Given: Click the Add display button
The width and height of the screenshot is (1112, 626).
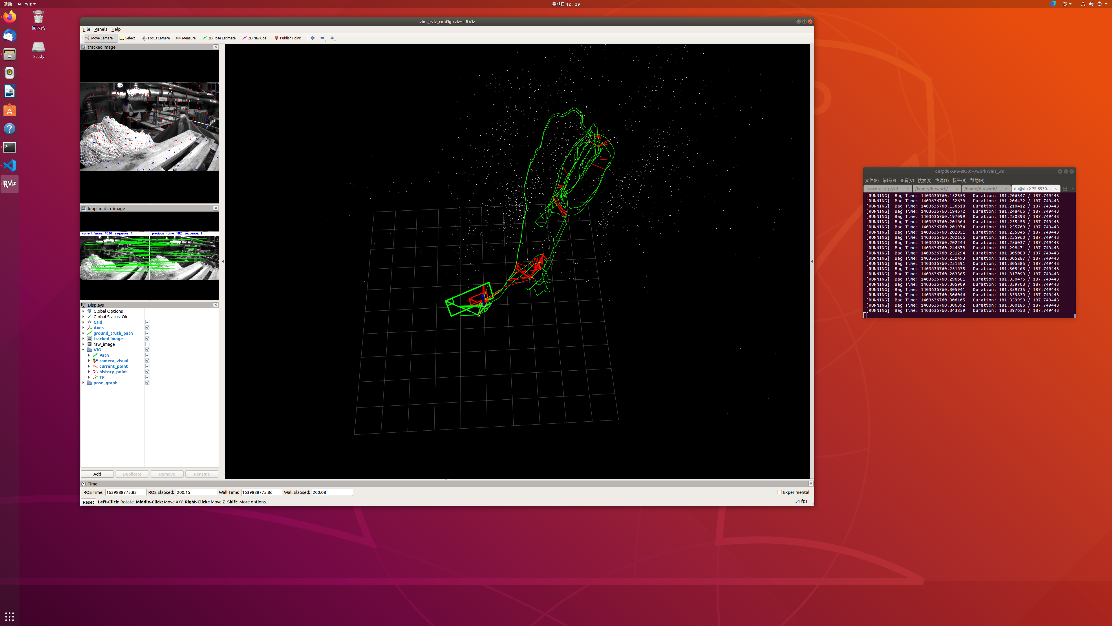Looking at the screenshot, I should [97, 474].
